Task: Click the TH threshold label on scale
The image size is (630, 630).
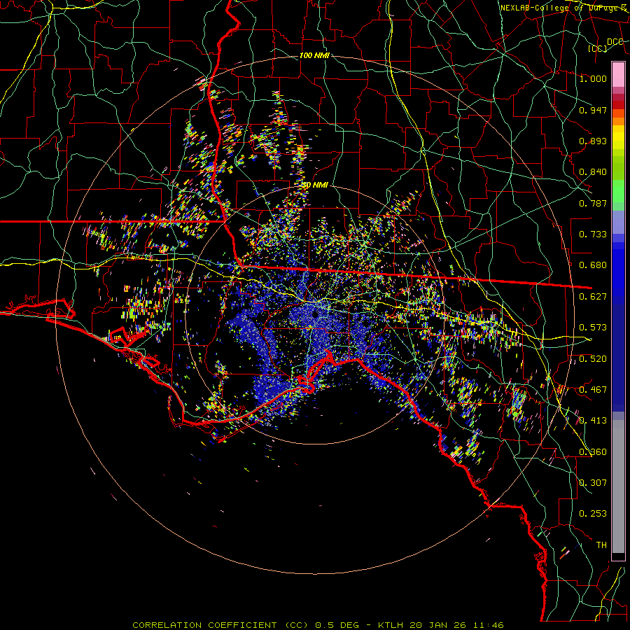Action: click(601, 545)
